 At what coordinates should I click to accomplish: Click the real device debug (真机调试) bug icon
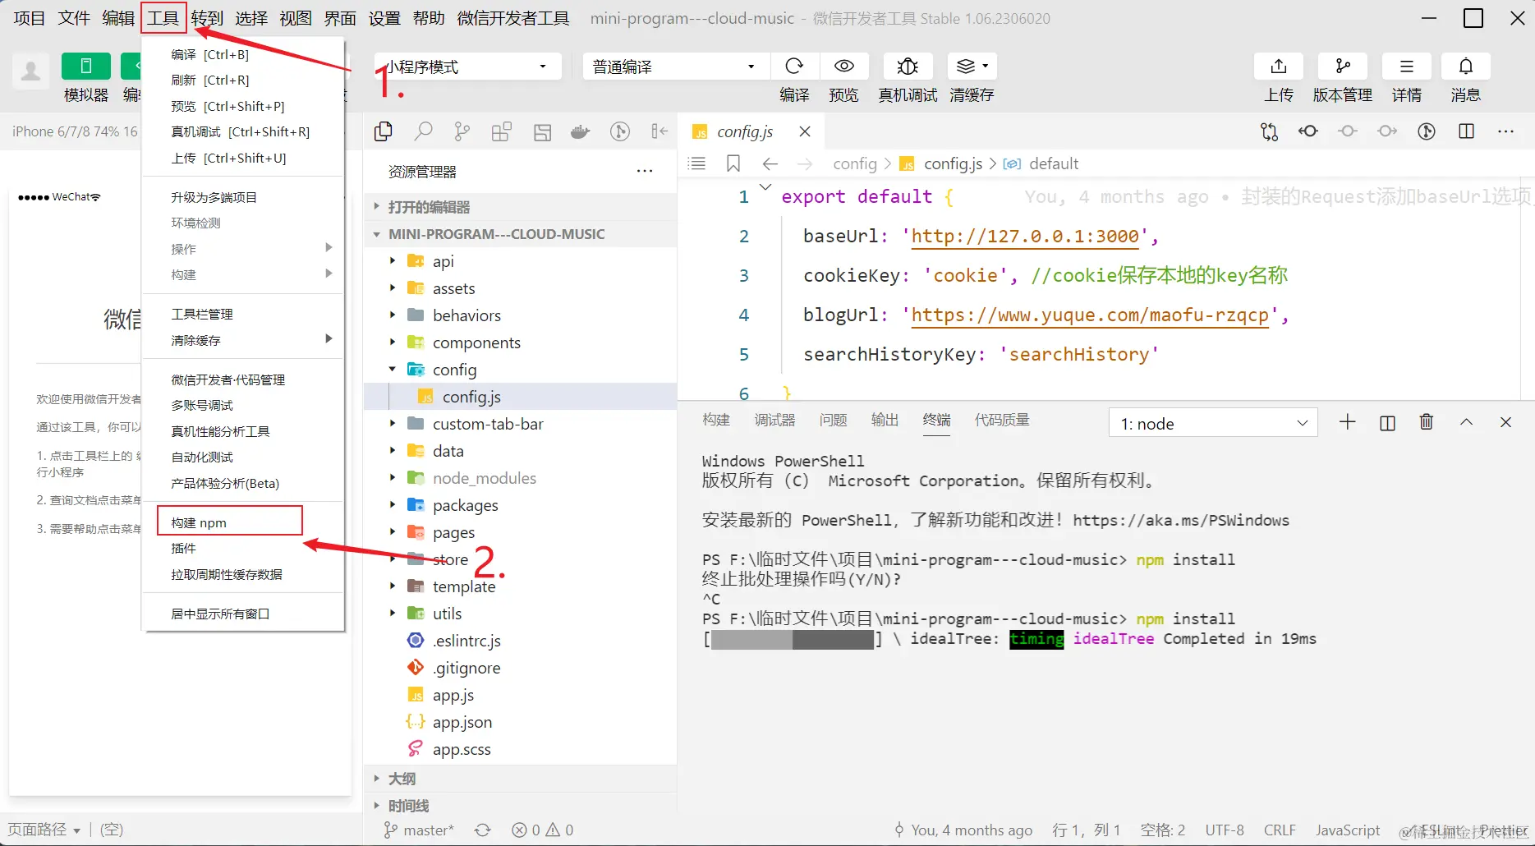coord(908,67)
